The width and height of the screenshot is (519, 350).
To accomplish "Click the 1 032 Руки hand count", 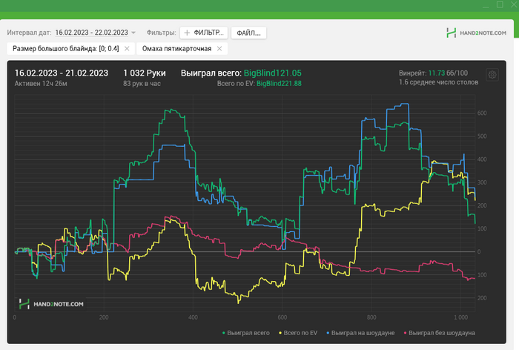I will (x=145, y=73).
